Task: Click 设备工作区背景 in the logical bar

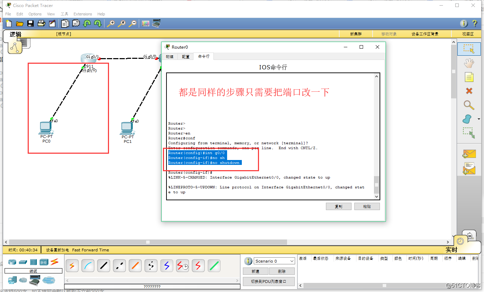Action: click(x=425, y=34)
